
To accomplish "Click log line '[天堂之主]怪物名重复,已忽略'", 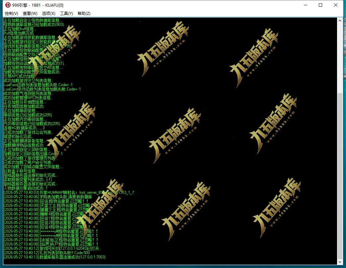I will click(50, 205).
